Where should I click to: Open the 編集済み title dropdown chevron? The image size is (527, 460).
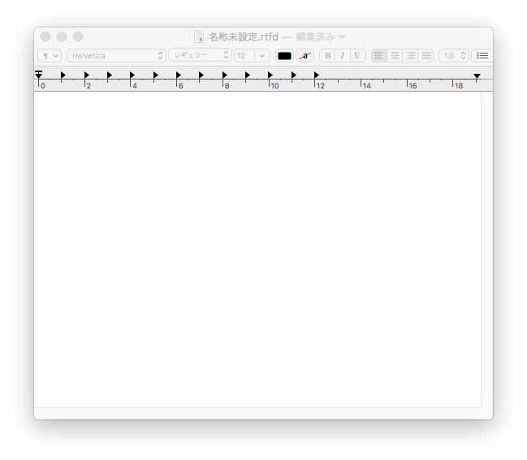coord(342,37)
